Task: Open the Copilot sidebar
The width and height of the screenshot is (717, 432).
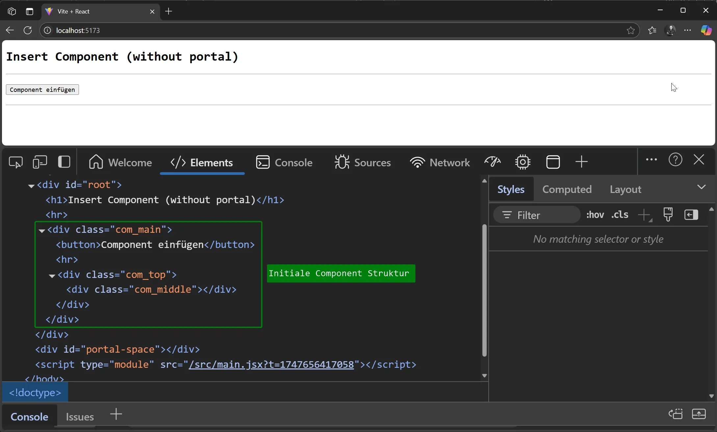Action: click(706, 30)
